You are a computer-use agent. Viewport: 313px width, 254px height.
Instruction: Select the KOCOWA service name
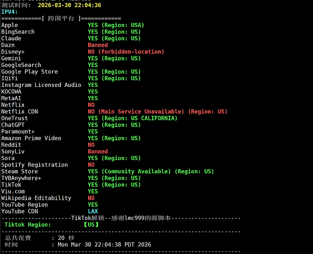(11, 91)
